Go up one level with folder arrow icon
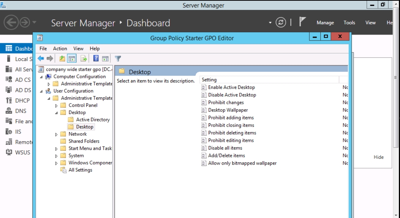The width and height of the screenshot is (400, 218). 62,59
